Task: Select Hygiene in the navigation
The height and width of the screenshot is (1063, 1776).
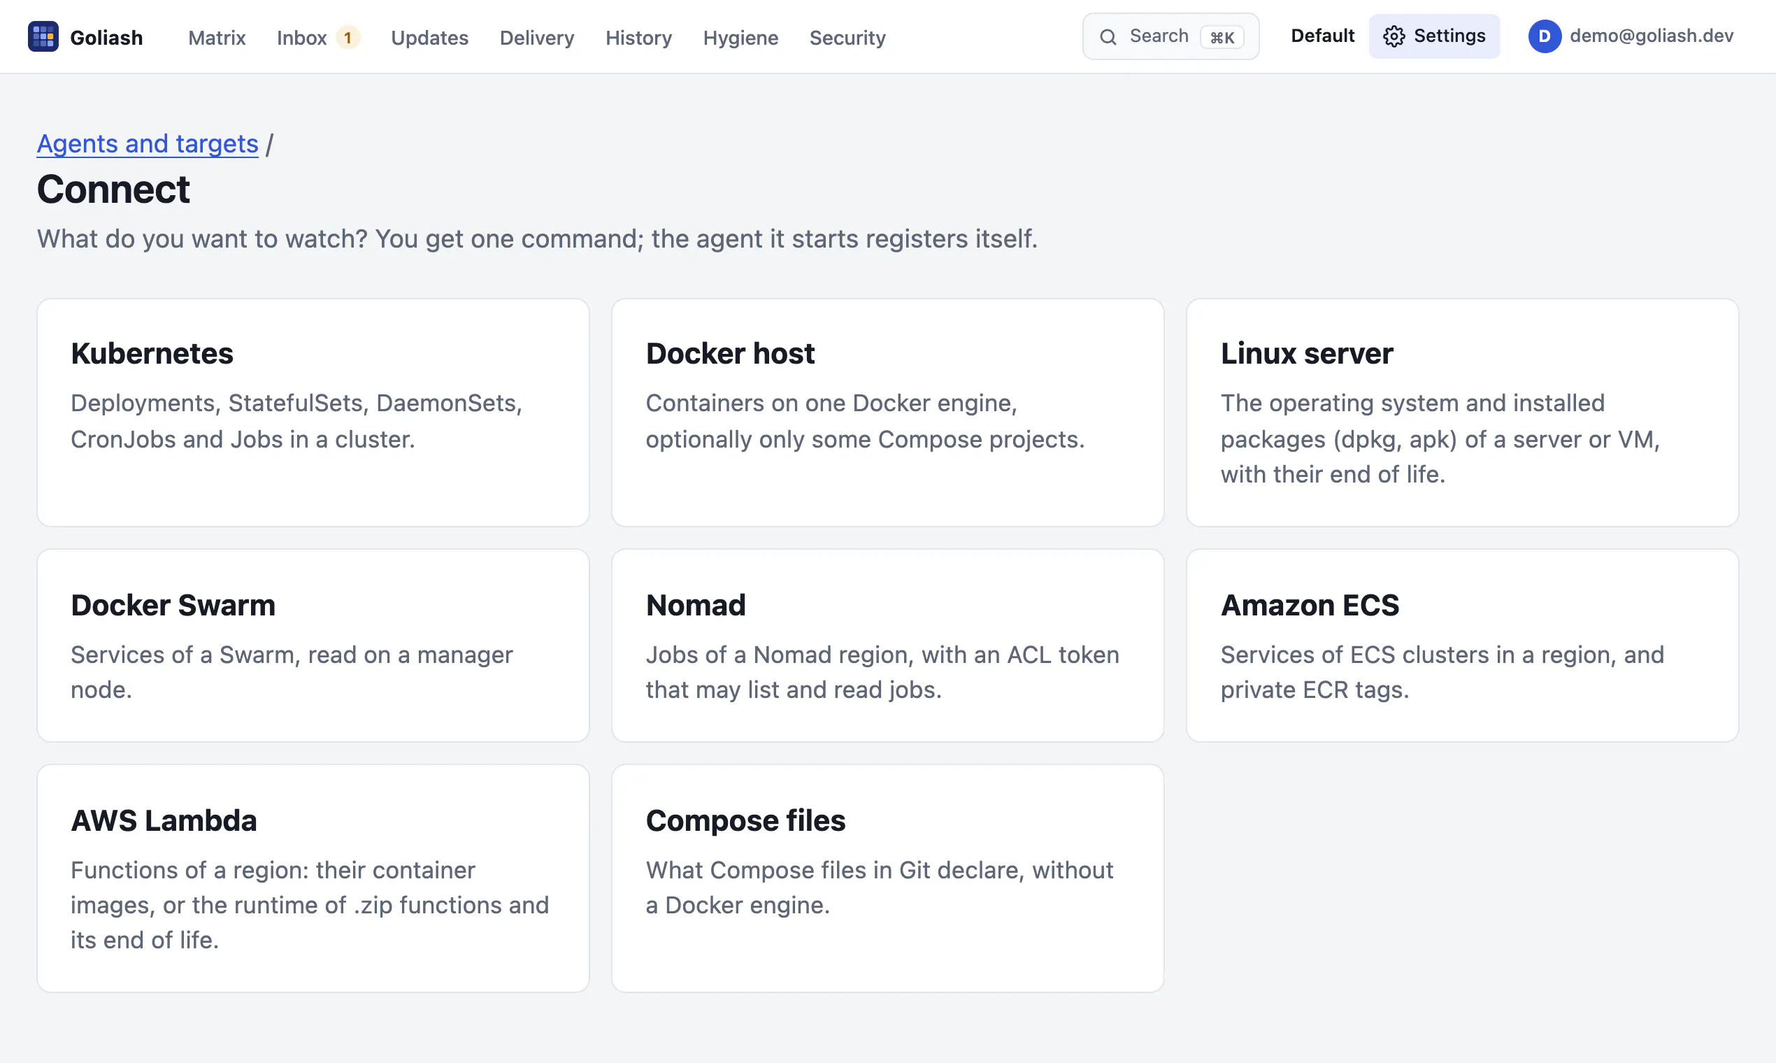Action: (x=740, y=37)
